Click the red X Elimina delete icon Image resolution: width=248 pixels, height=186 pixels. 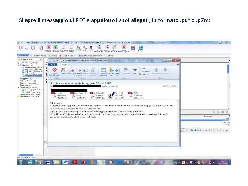tap(63, 70)
